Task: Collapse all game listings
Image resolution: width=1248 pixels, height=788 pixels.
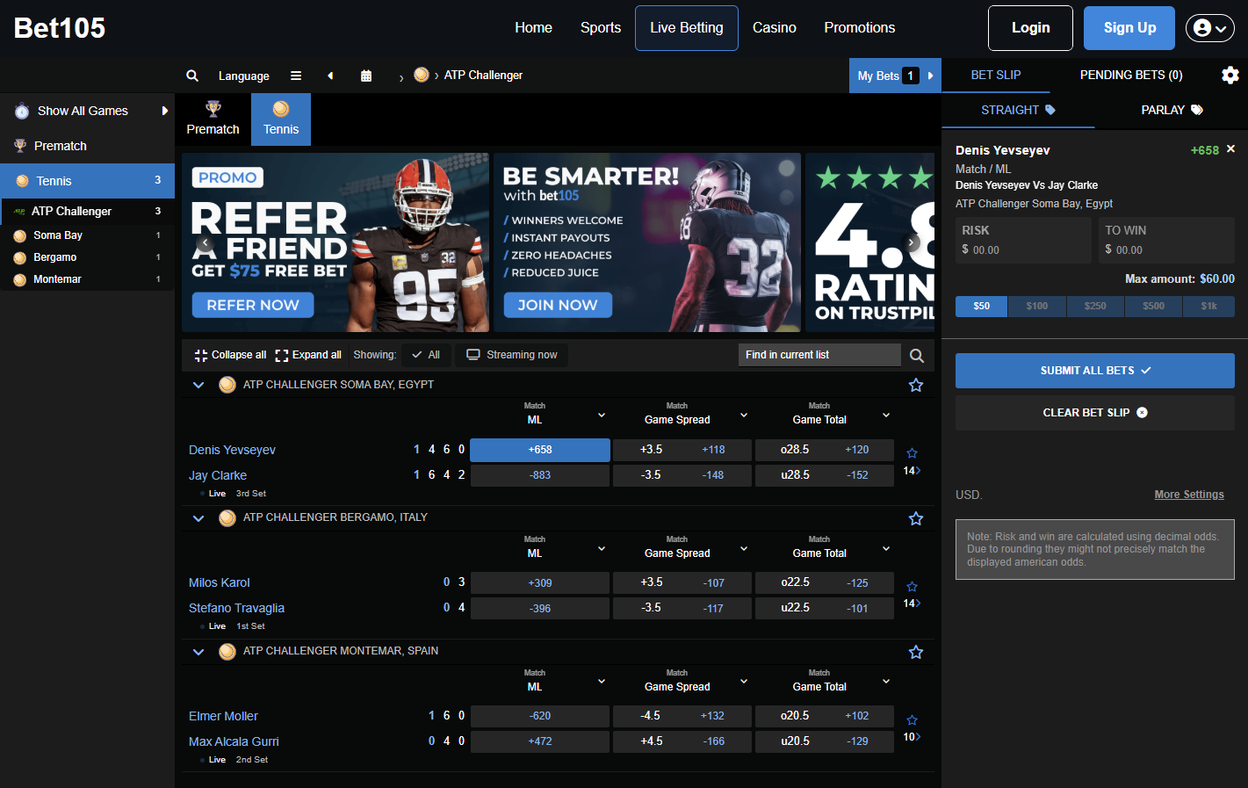Action: (x=229, y=355)
